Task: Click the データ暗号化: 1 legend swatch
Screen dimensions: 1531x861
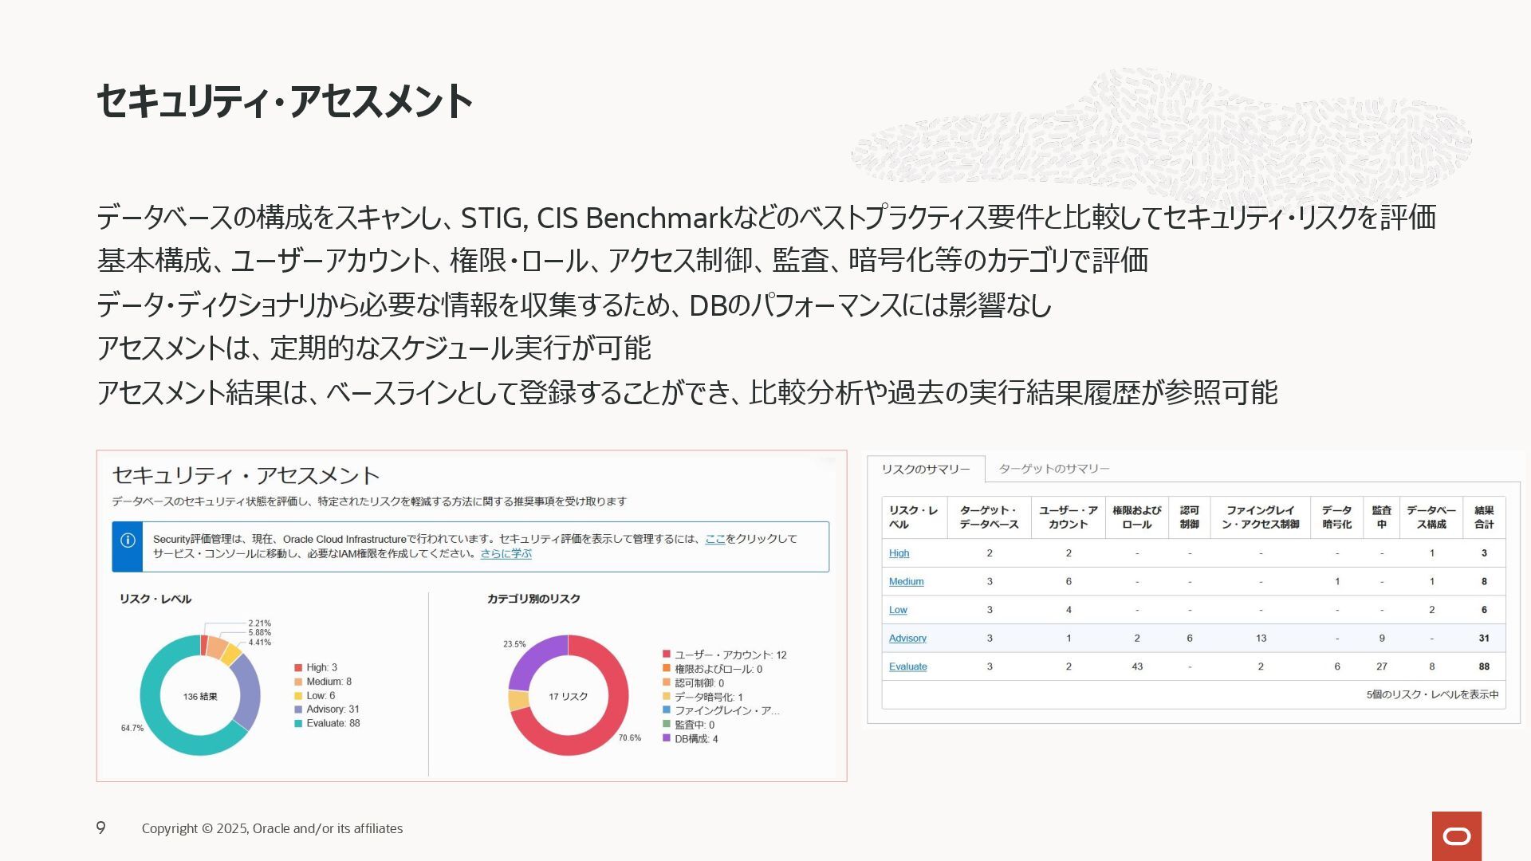Action: click(667, 696)
